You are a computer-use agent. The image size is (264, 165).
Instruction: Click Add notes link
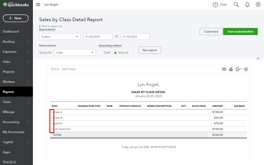69,69
